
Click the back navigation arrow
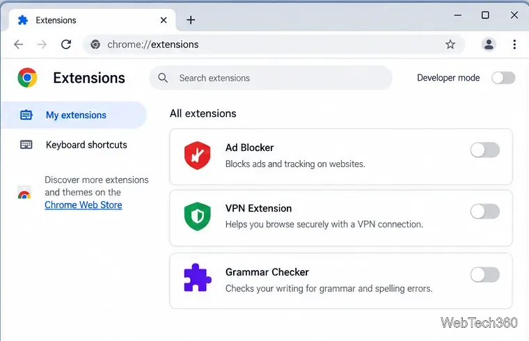point(19,44)
